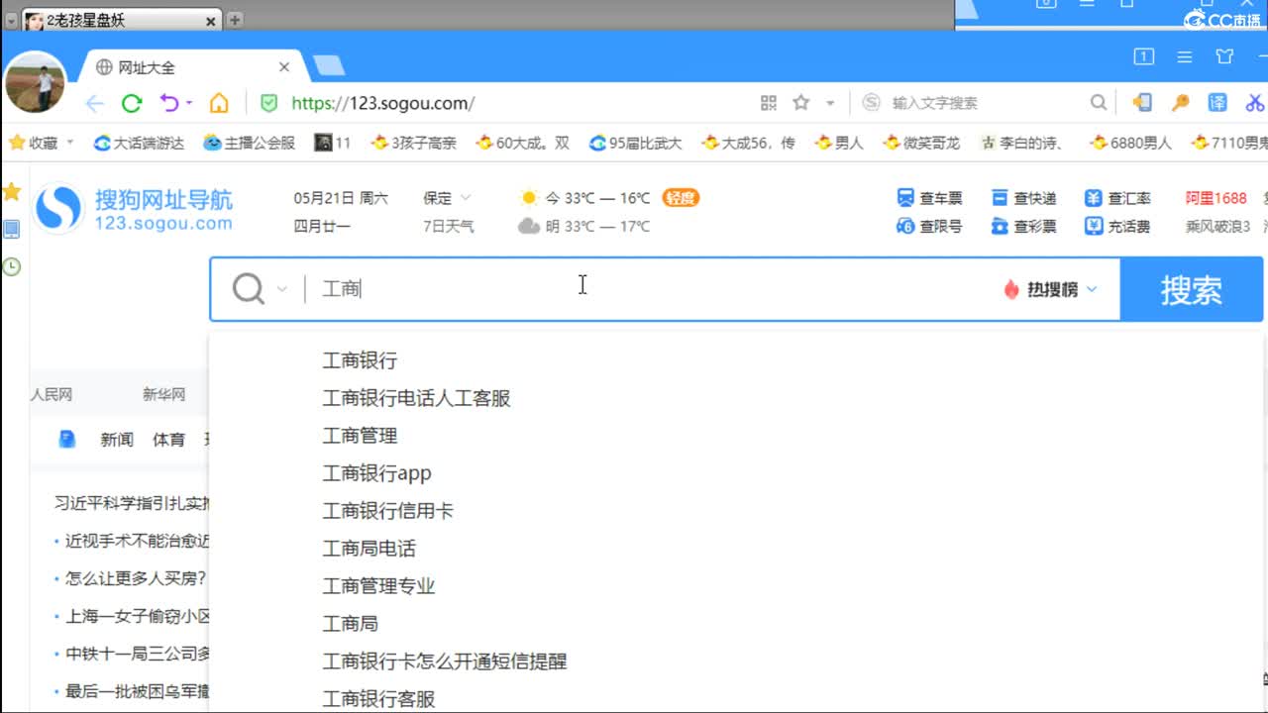Click the 查彩票 lottery icon
The image size is (1268, 713).
tap(1000, 226)
